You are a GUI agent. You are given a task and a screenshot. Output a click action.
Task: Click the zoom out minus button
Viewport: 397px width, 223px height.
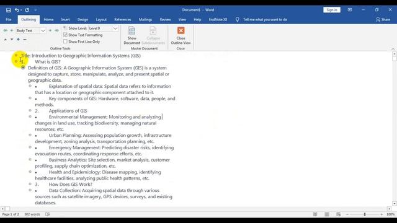(x=347, y=214)
